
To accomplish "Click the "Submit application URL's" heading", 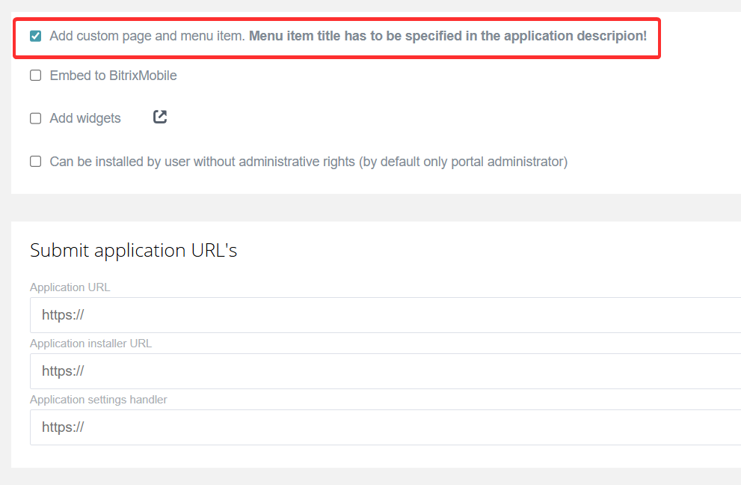I will tap(133, 251).
